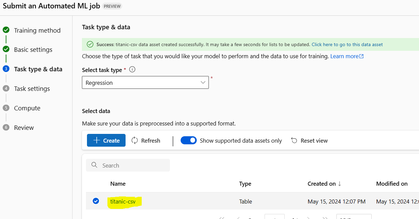
Task: Click the Created on sort arrow
Action: pyautogui.click(x=340, y=184)
